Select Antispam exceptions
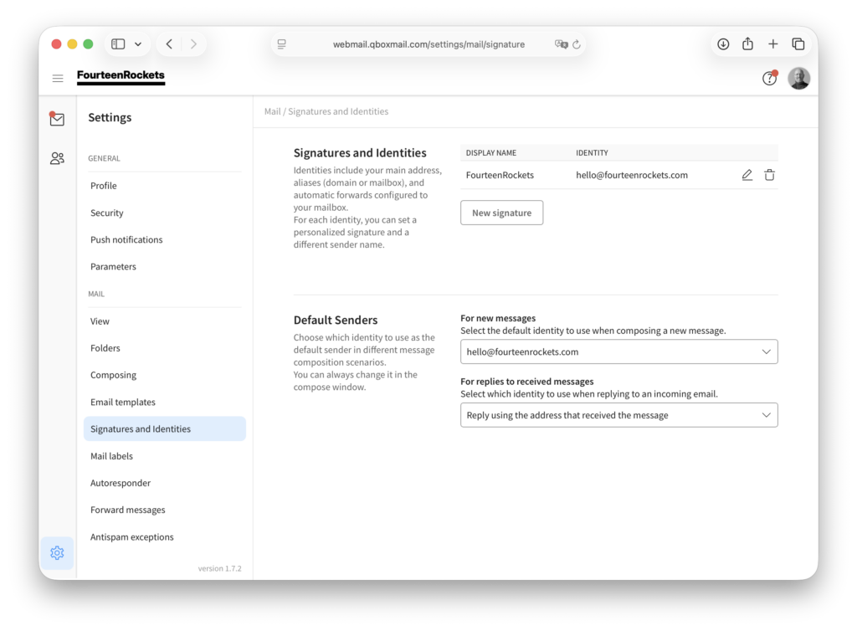The width and height of the screenshot is (857, 631). 165,537
